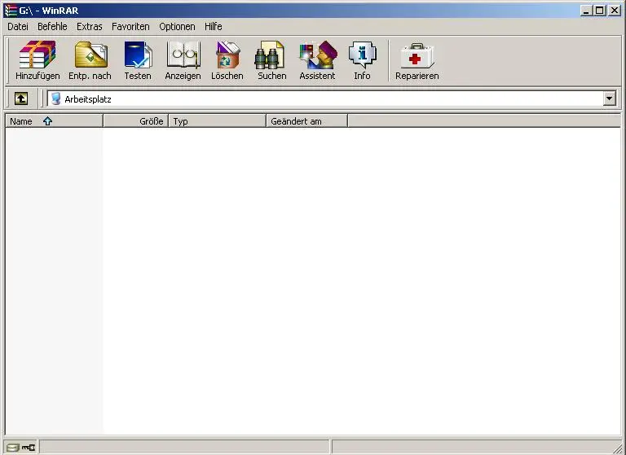Sort by the Geändert am column
Viewport: 626px width, 455px height.
coord(307,121)
